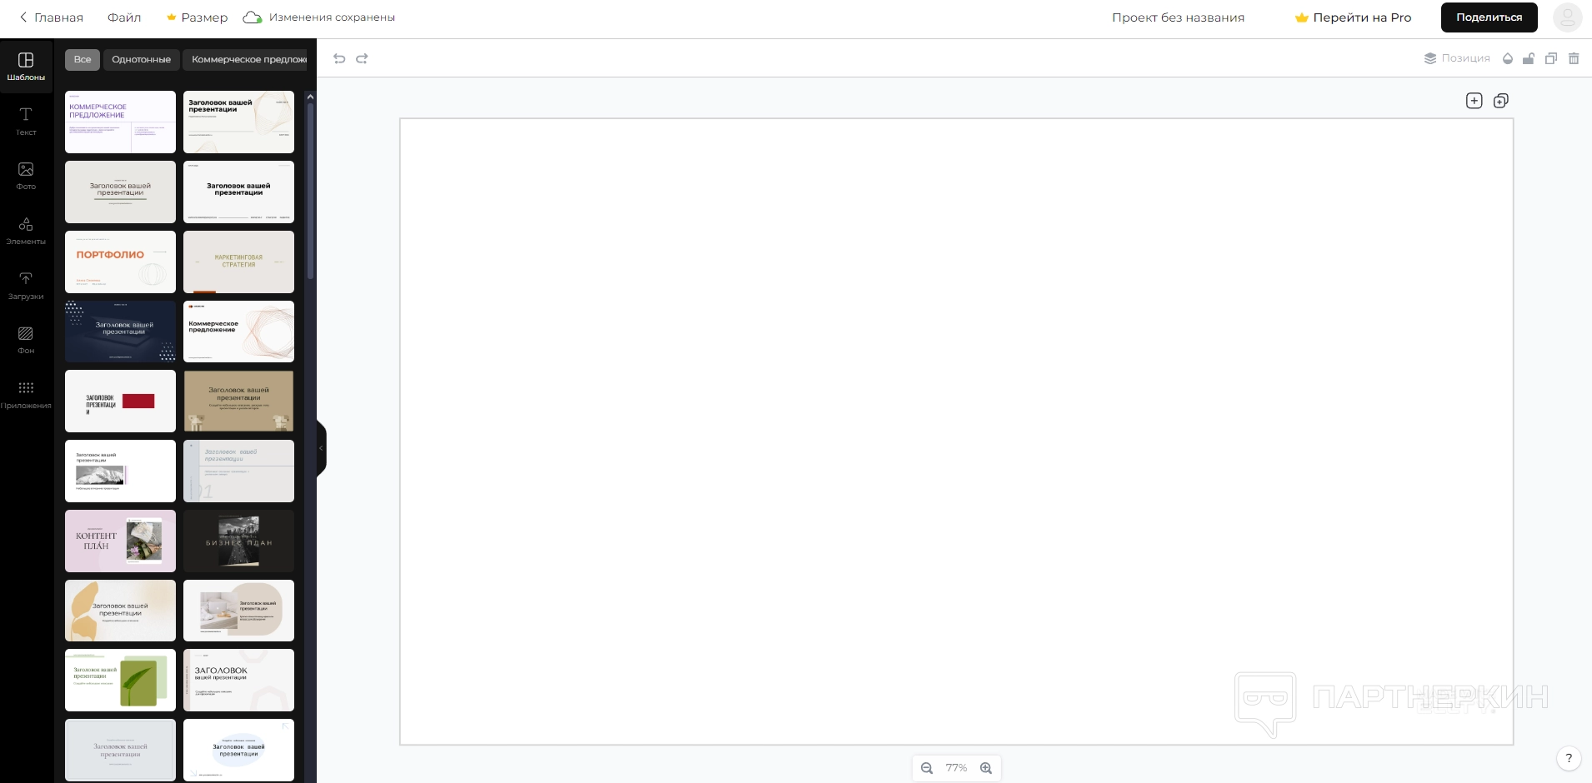Select the Все filter chip
The width and height of the screenshot is (1592, 783).
click(x=83, y=59)
